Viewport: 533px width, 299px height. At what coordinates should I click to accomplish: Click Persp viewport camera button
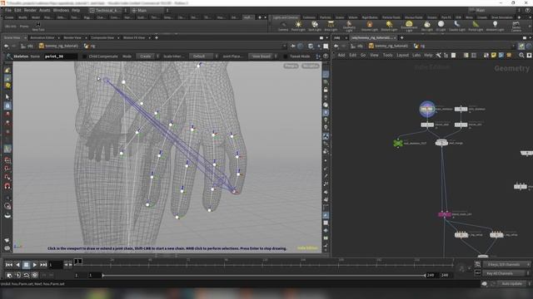point(291,66)
